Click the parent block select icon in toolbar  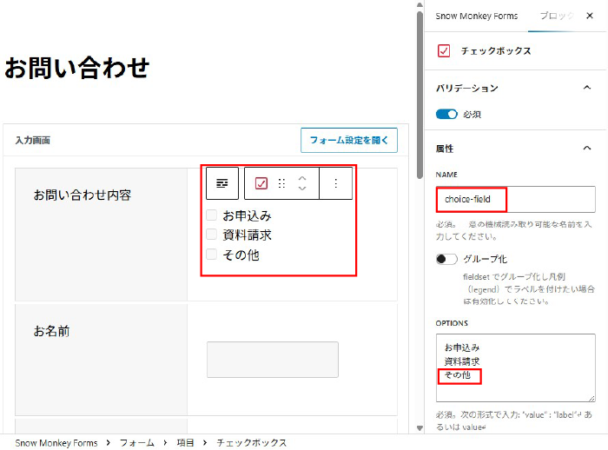(x=222, y=183)
